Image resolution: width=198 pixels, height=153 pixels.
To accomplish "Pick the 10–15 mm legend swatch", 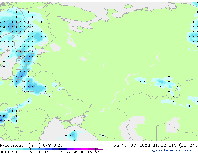I will click(41, 149).
